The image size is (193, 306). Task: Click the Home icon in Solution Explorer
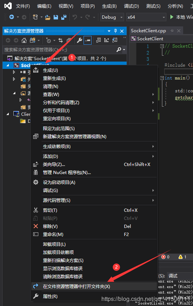24,40
